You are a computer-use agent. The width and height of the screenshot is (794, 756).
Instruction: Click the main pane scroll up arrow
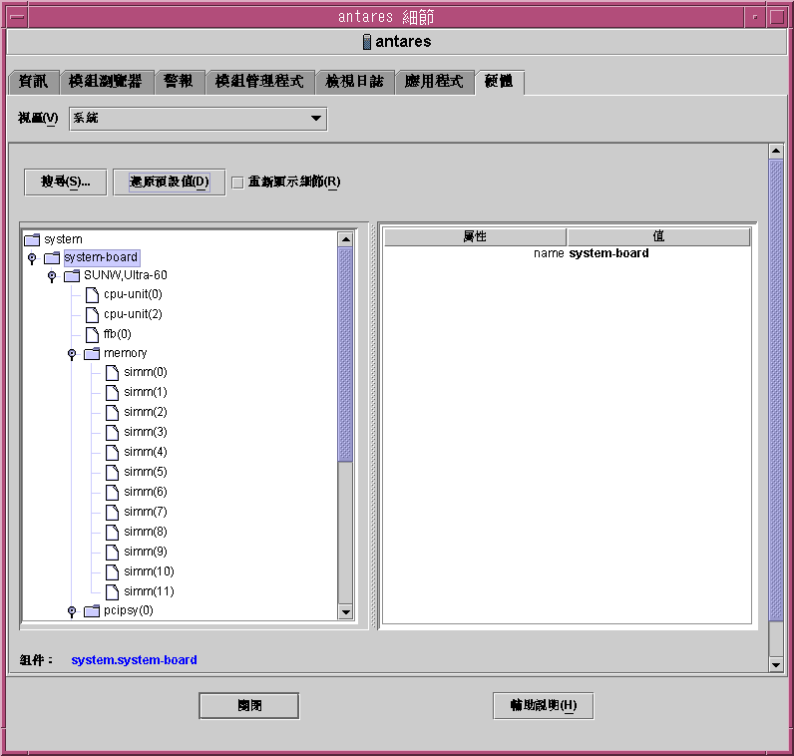[x=775, y=152]
